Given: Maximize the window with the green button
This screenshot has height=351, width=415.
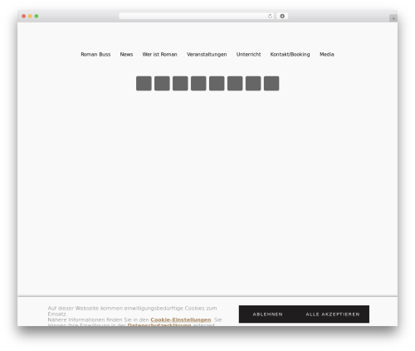Looking at the screenshot, I should pyautogui.click(x=37, y=17).
